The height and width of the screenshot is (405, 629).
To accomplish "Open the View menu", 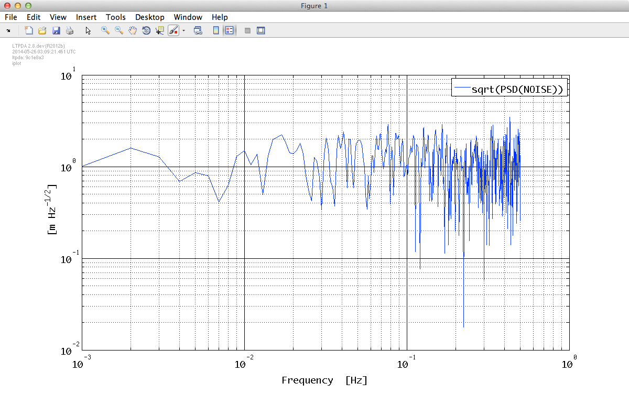I will 58,17.
